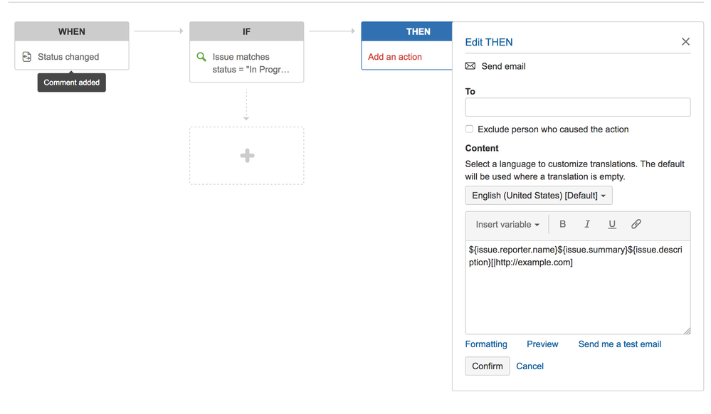This screenshot has height=414, width=711.
Task: Insert a link using chain icon
Action: click(x=636, y=224)
